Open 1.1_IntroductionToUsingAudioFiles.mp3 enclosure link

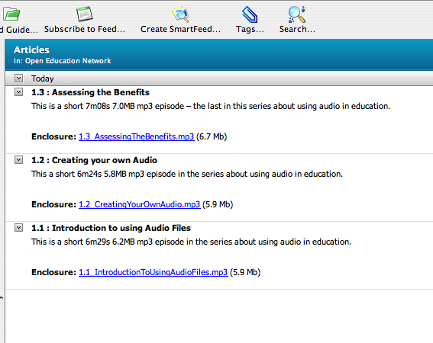point(153,272)
